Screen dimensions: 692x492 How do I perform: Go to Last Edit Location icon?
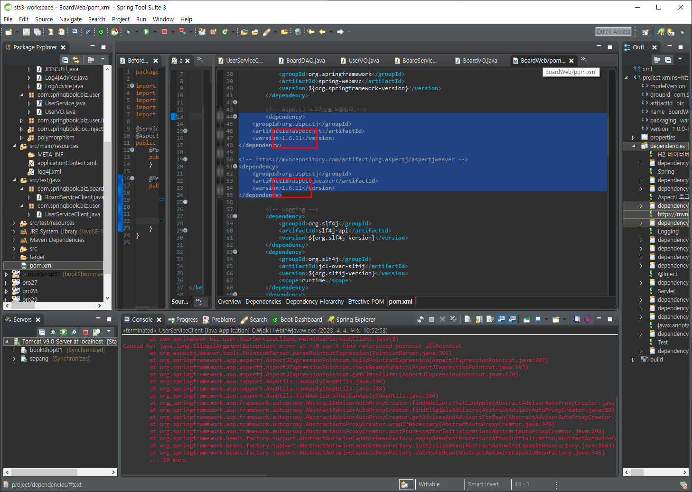[x=311, y=32]
